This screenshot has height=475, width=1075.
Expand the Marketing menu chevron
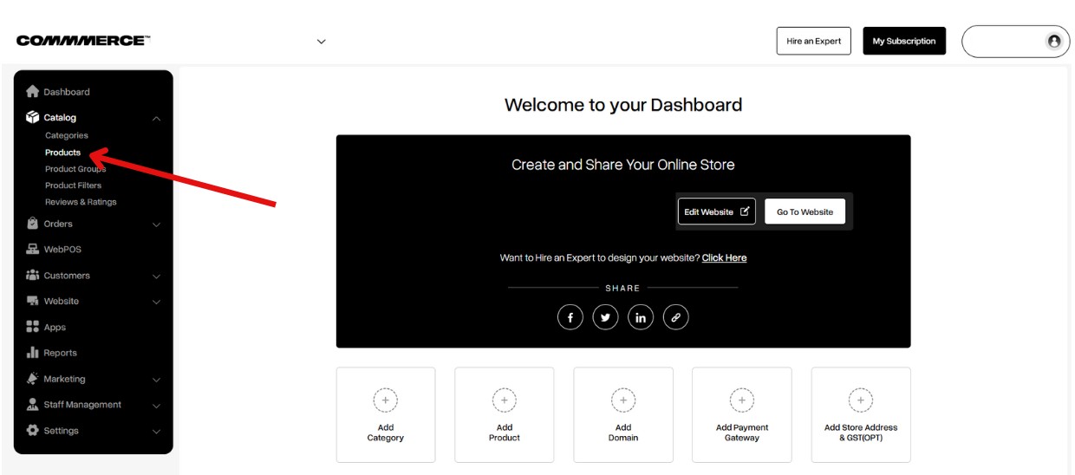coord(156,380)
